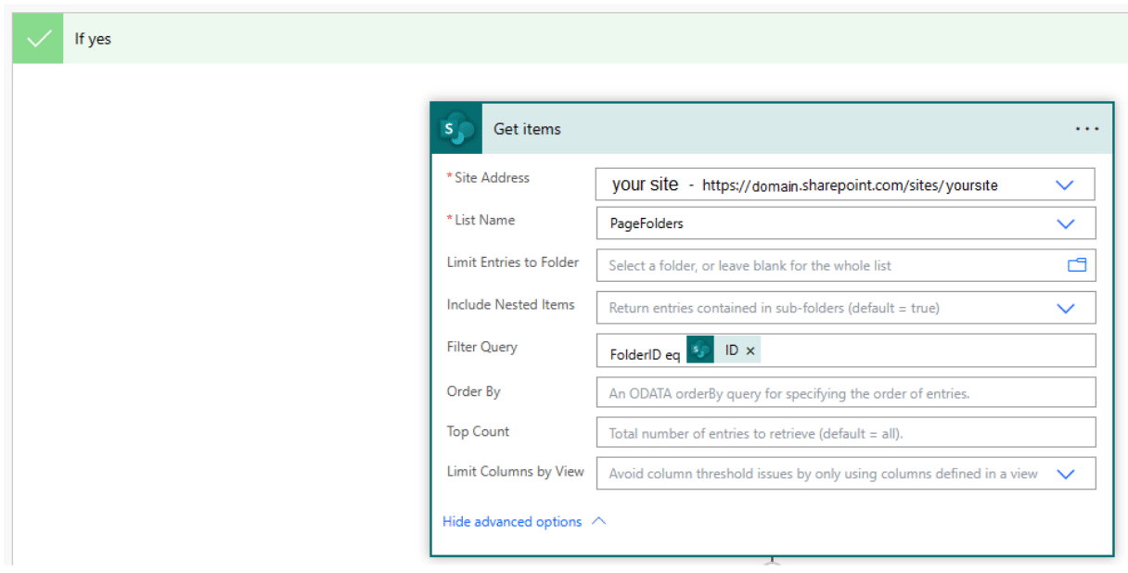Screen dimensions: 1128x573
Task: Click the Hide advanced options link
Action: pos(511,521)
